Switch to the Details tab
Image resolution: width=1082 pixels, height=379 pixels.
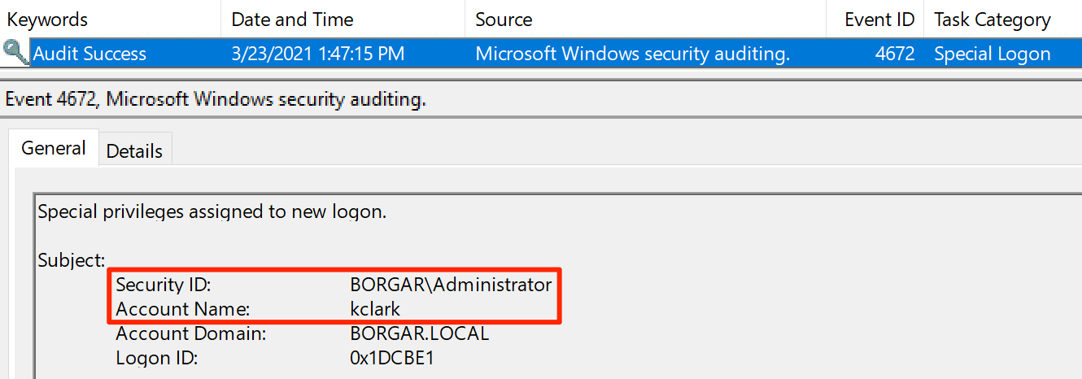tap(134, 150)
